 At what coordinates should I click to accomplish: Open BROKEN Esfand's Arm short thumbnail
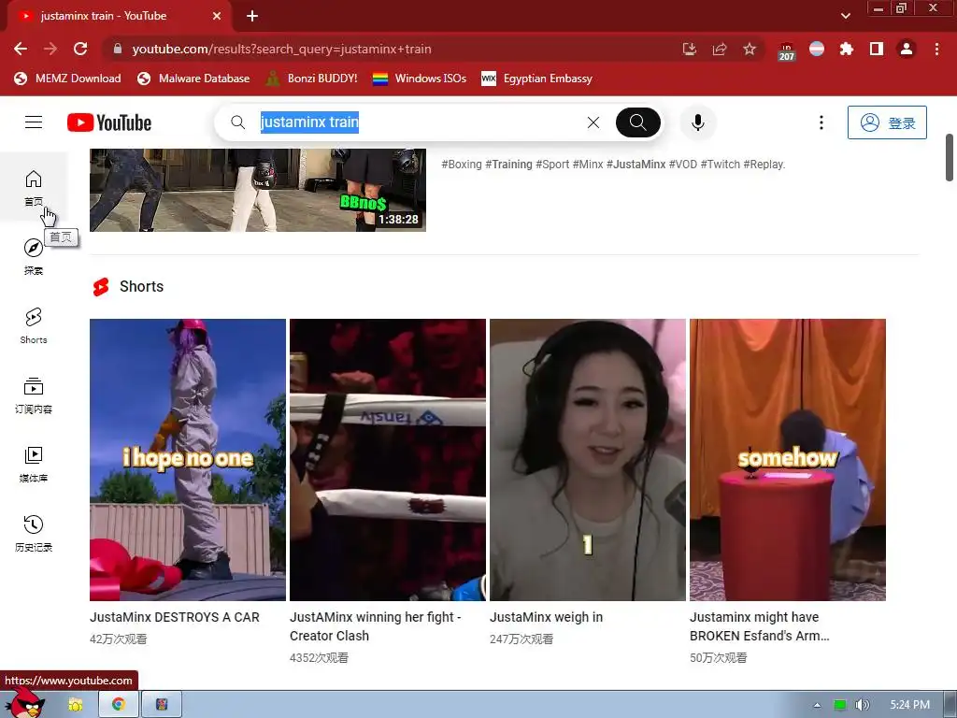tap(787, 460)
